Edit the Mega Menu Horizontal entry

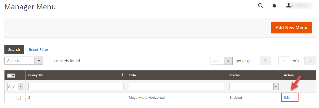pos(287,97)
